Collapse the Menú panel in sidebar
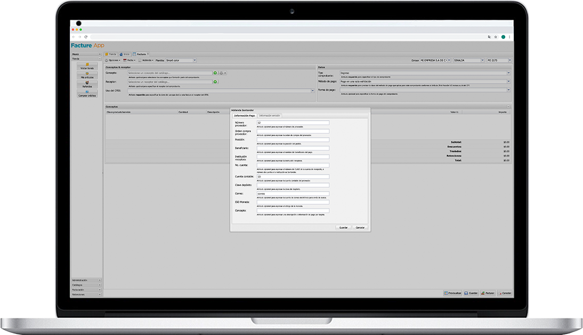The height and width of the screenshot is (335, 583). coord(99,54)
